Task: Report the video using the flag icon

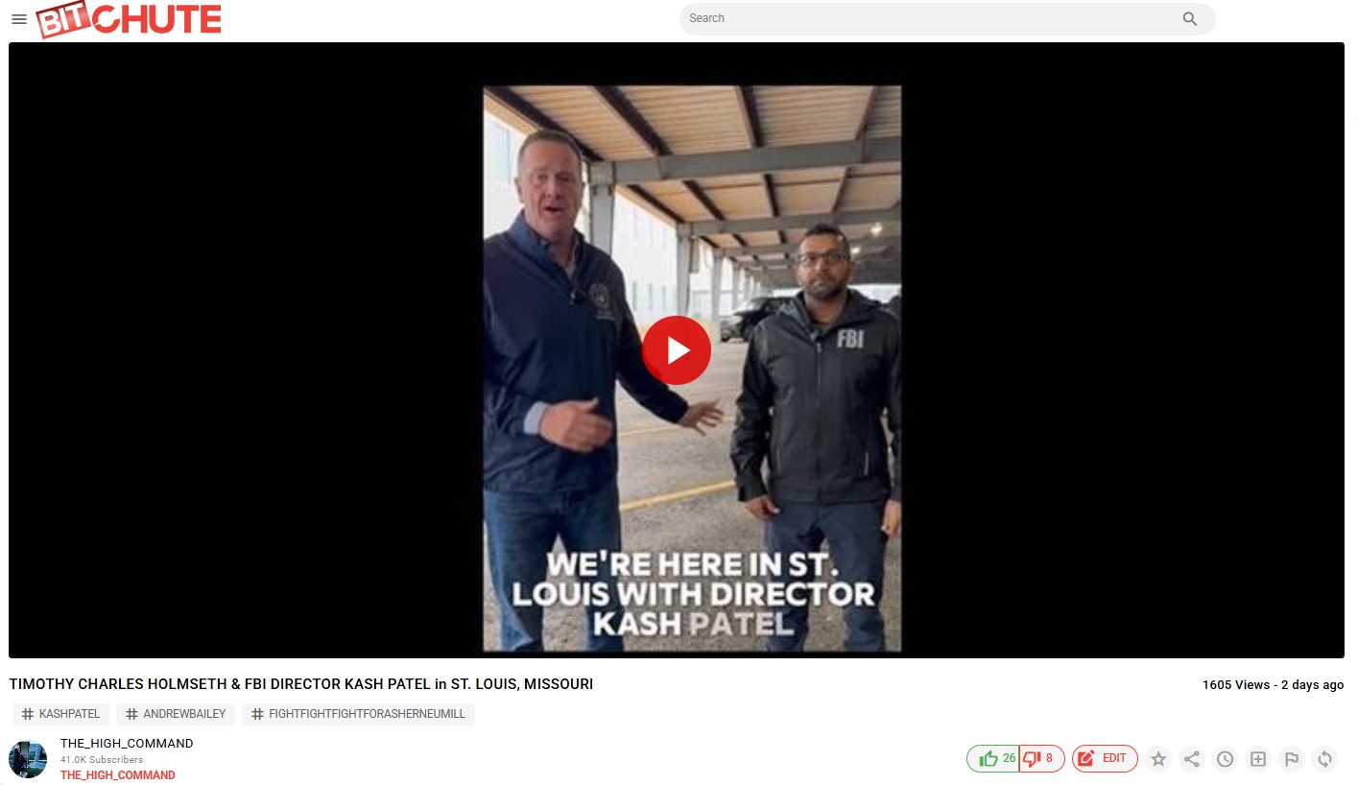Action: 1292,759
